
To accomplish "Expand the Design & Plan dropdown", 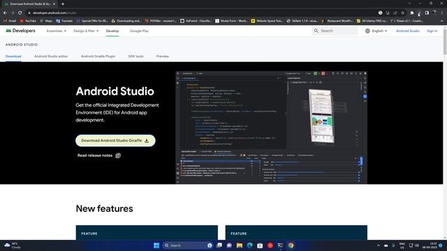I will coord(86,31).
